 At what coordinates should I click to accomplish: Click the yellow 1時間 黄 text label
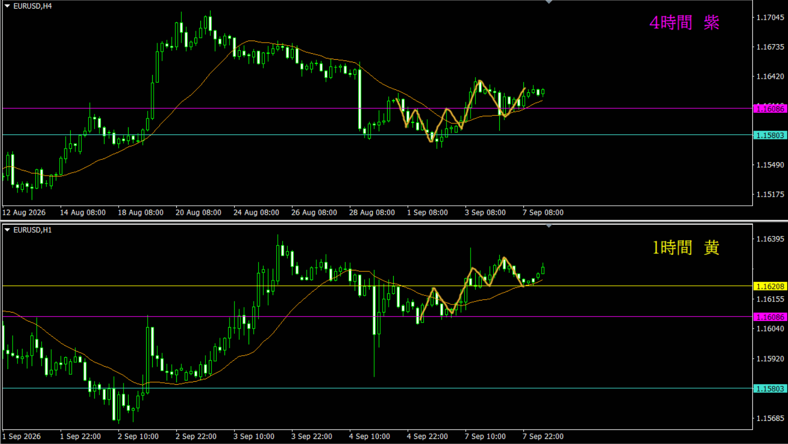pos(686,247)
